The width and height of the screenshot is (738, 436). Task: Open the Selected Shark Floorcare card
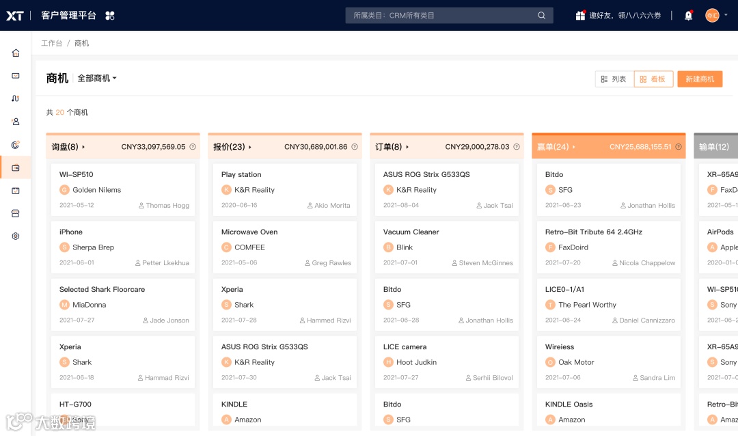(x=123, y=305)
